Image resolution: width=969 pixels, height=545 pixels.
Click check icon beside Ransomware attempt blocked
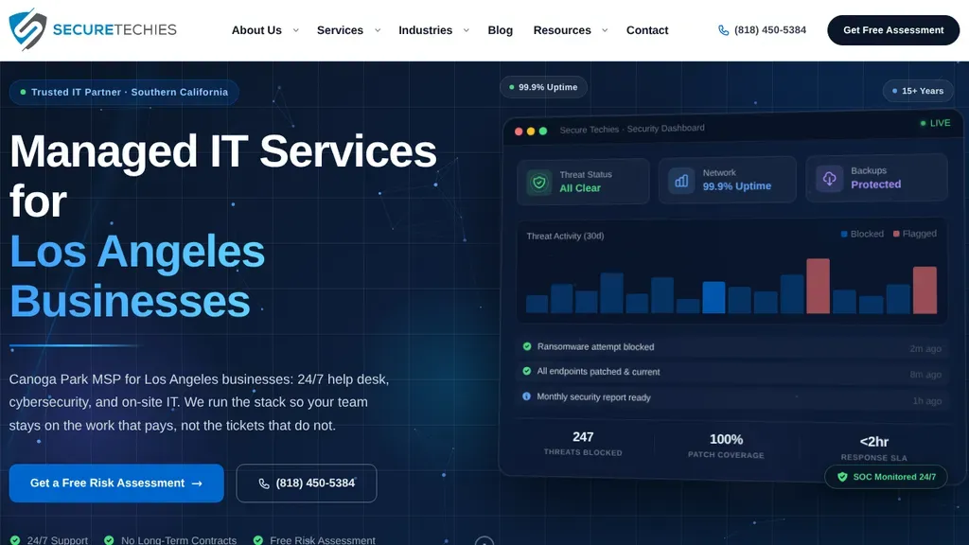(x=527, y=346)
